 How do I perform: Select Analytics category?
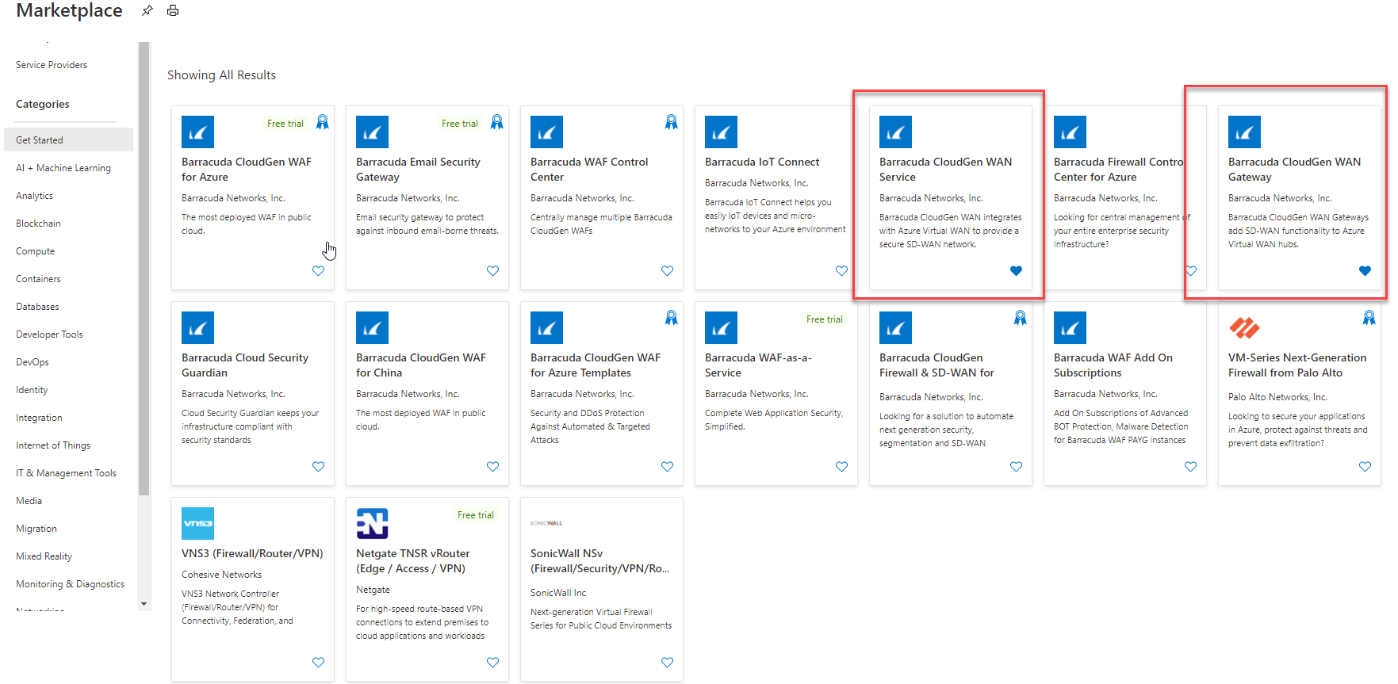click(x=35, y=196)
